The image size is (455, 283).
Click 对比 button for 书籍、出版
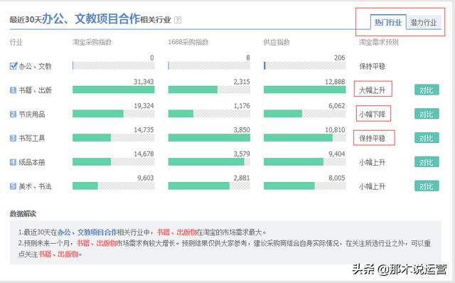(x=427, y=90)
